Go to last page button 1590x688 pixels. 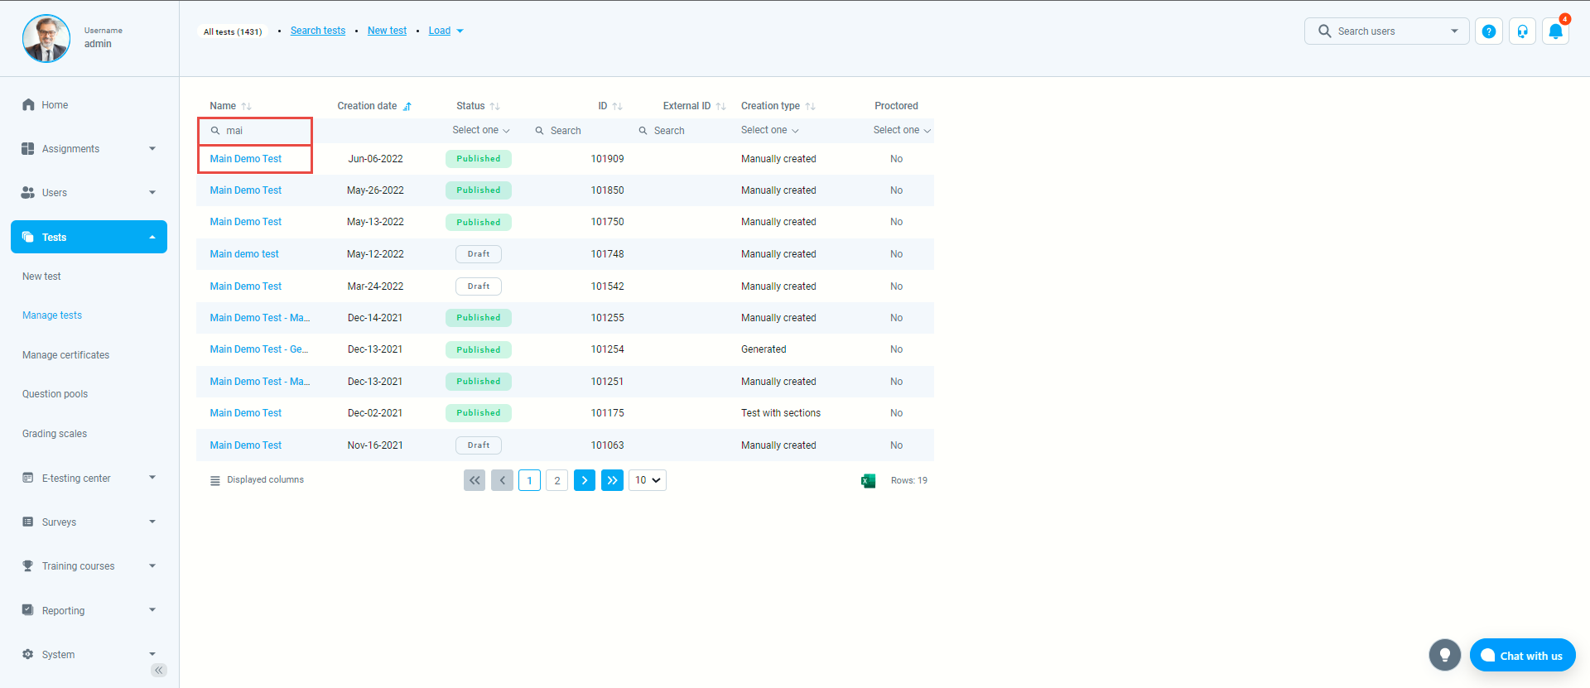(612, 480)
